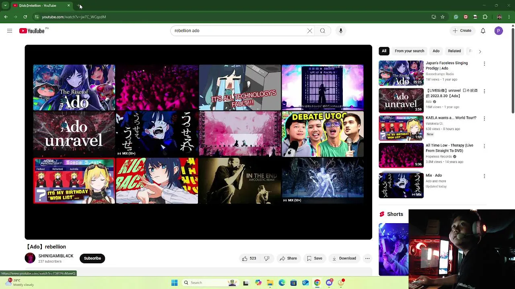Select the From your search chip
515x289 pixels.
point(409,51)
